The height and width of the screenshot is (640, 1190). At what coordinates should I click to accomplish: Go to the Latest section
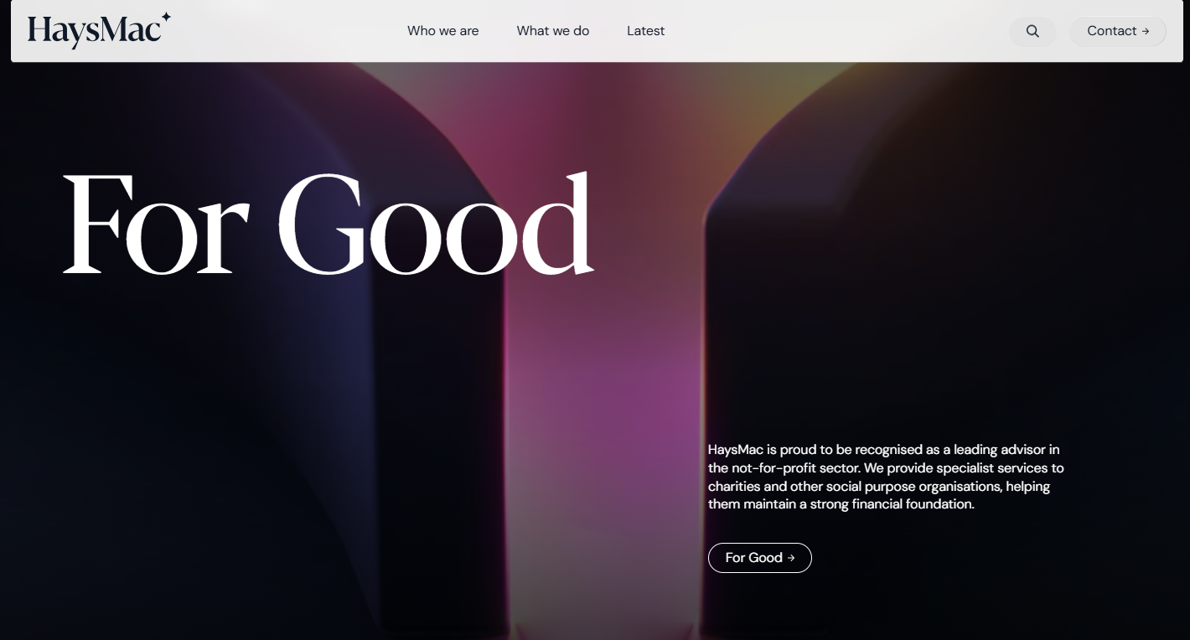click(x=645, y=31)
